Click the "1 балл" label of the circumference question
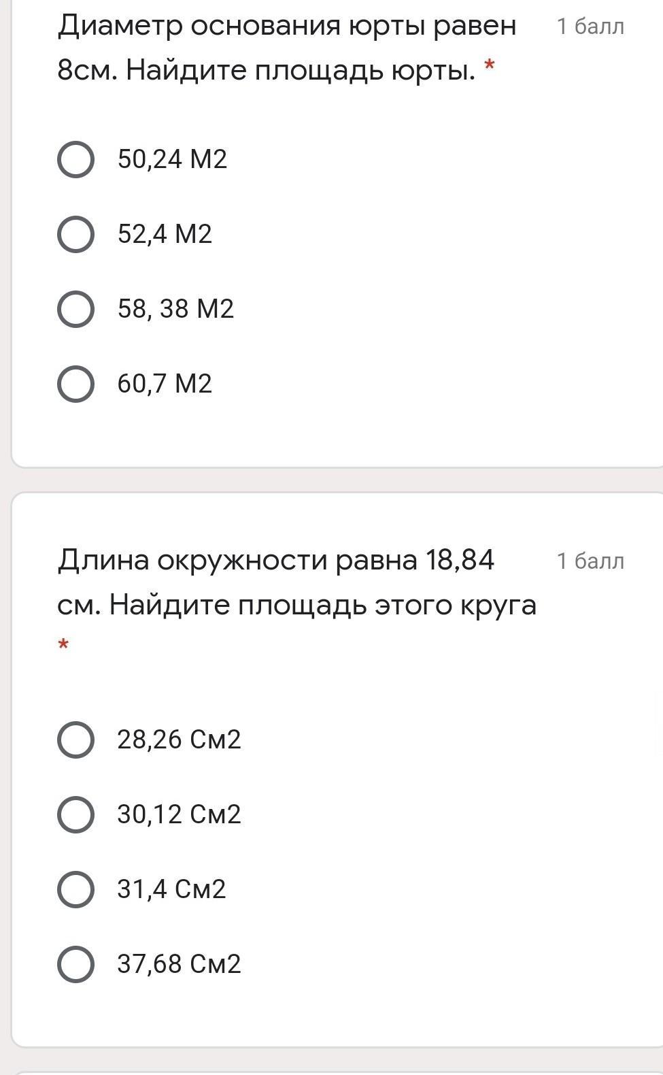The height and width of the screenshot is (1075, 663). click(590, 561)
